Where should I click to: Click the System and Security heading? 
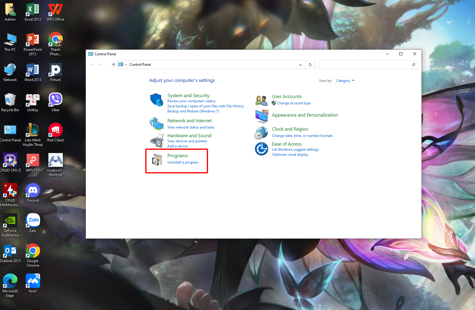[x=188, y=96]
